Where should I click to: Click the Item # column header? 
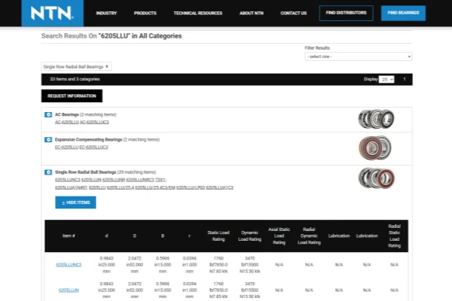pyautogui.click(x=69, y=236)
